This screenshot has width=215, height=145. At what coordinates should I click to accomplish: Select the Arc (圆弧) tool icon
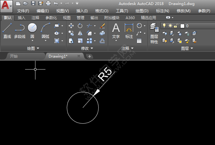coord(45,28)
